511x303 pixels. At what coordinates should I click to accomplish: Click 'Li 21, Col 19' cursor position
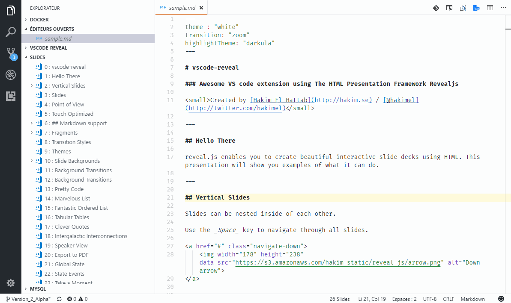coord(372,299)
